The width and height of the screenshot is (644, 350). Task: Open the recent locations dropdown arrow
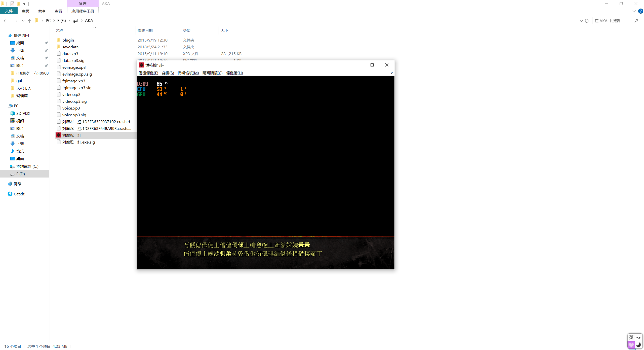[23, 21]
